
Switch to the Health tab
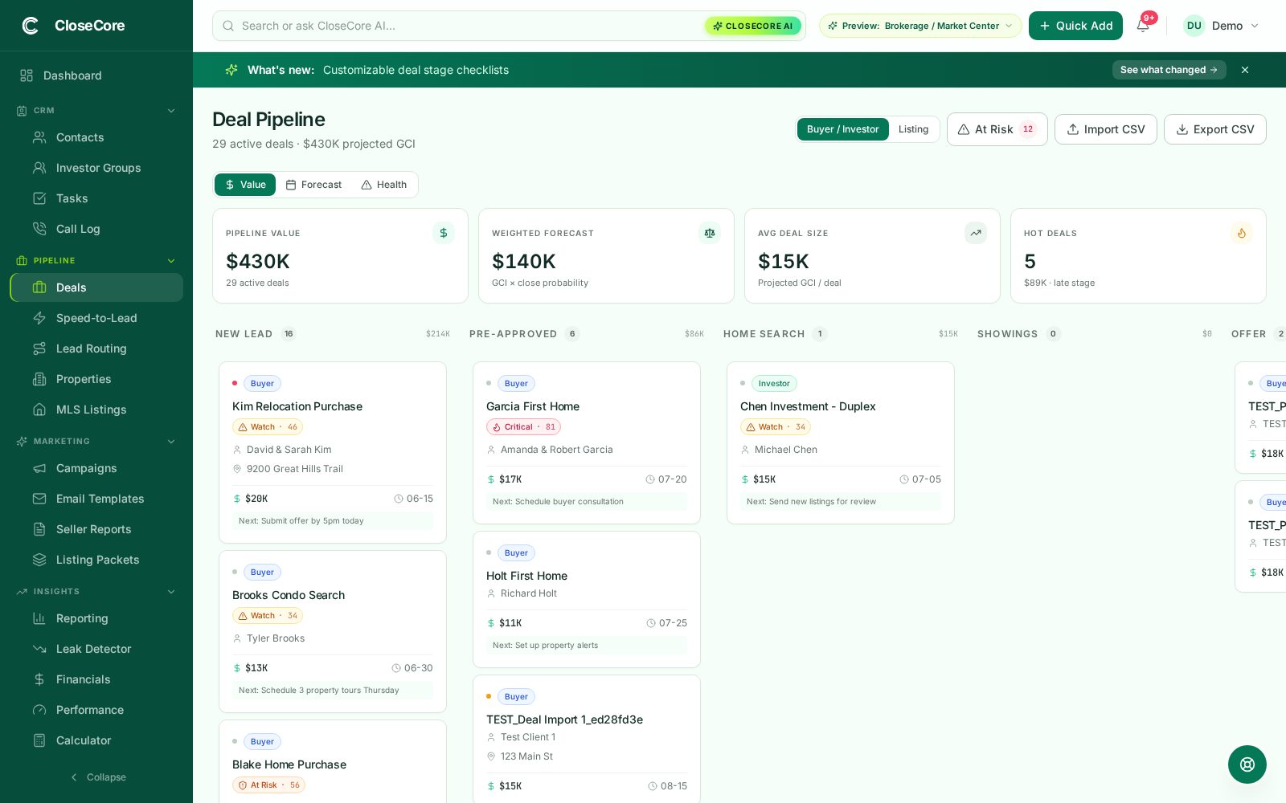[x=384, y=185]
